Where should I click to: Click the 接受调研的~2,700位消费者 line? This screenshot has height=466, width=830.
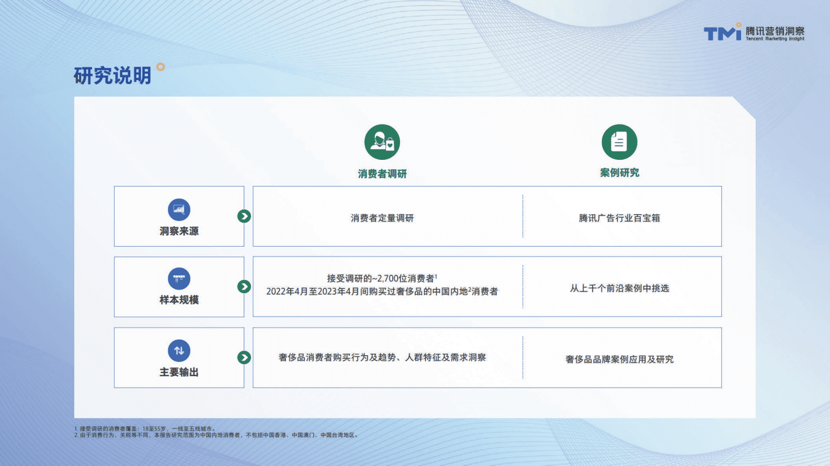point(382,278)
